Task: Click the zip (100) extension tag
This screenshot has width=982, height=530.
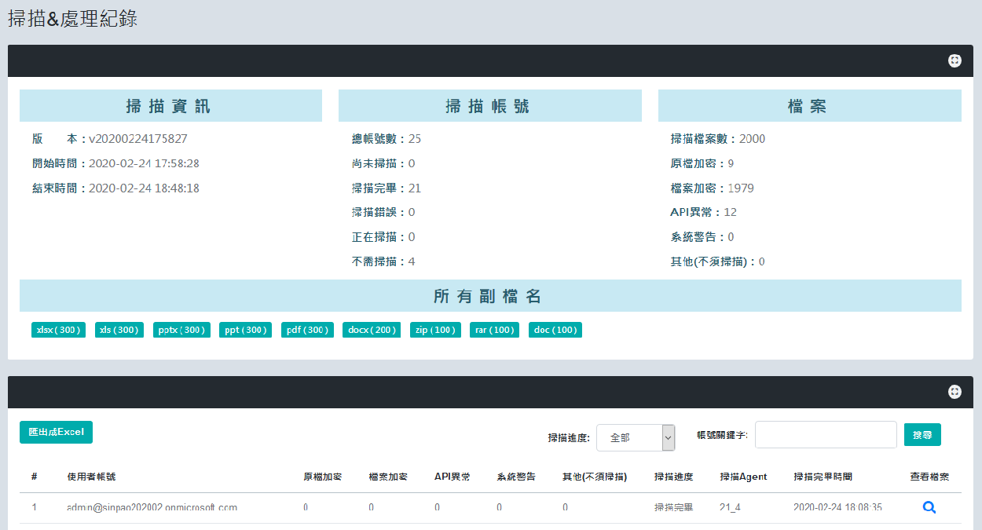Action: click(435, 330)
